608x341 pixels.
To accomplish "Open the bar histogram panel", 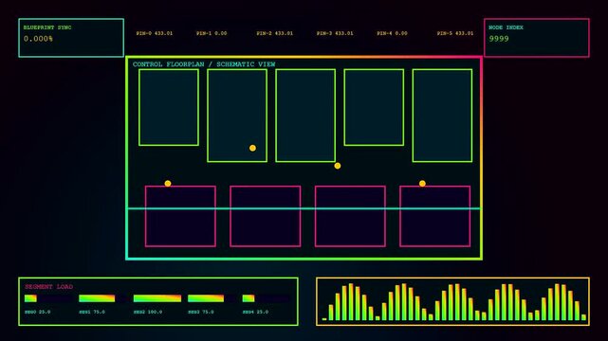I will pyautogui.click(x=452, y=301).
